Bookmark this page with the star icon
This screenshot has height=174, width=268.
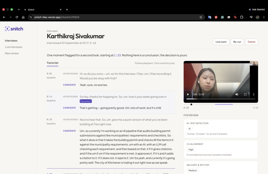[201, 17]
